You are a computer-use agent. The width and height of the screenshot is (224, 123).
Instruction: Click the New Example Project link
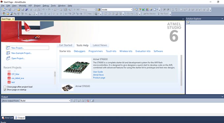(21, 53)
